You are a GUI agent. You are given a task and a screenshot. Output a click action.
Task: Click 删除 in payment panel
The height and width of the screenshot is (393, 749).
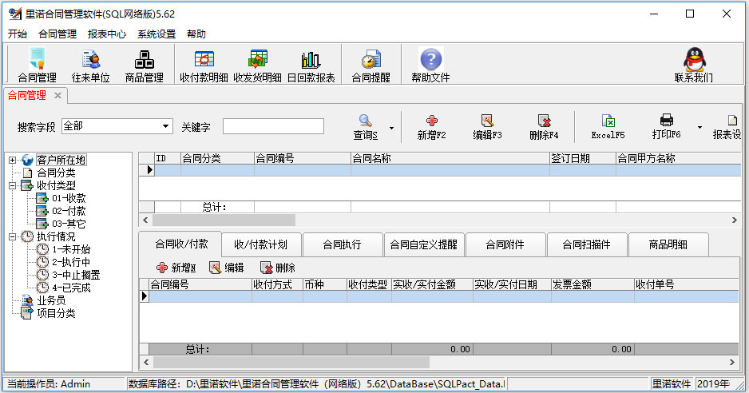(278, 268)
